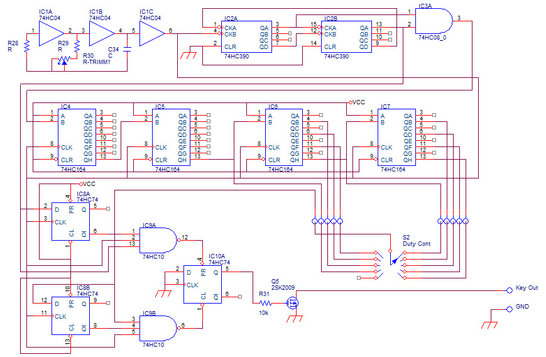Select ground symbol at IC2A CLR pin
Image resolution: width=546 pixels, height=357 pixels.
pyautogui.click(x=188, y=55)
